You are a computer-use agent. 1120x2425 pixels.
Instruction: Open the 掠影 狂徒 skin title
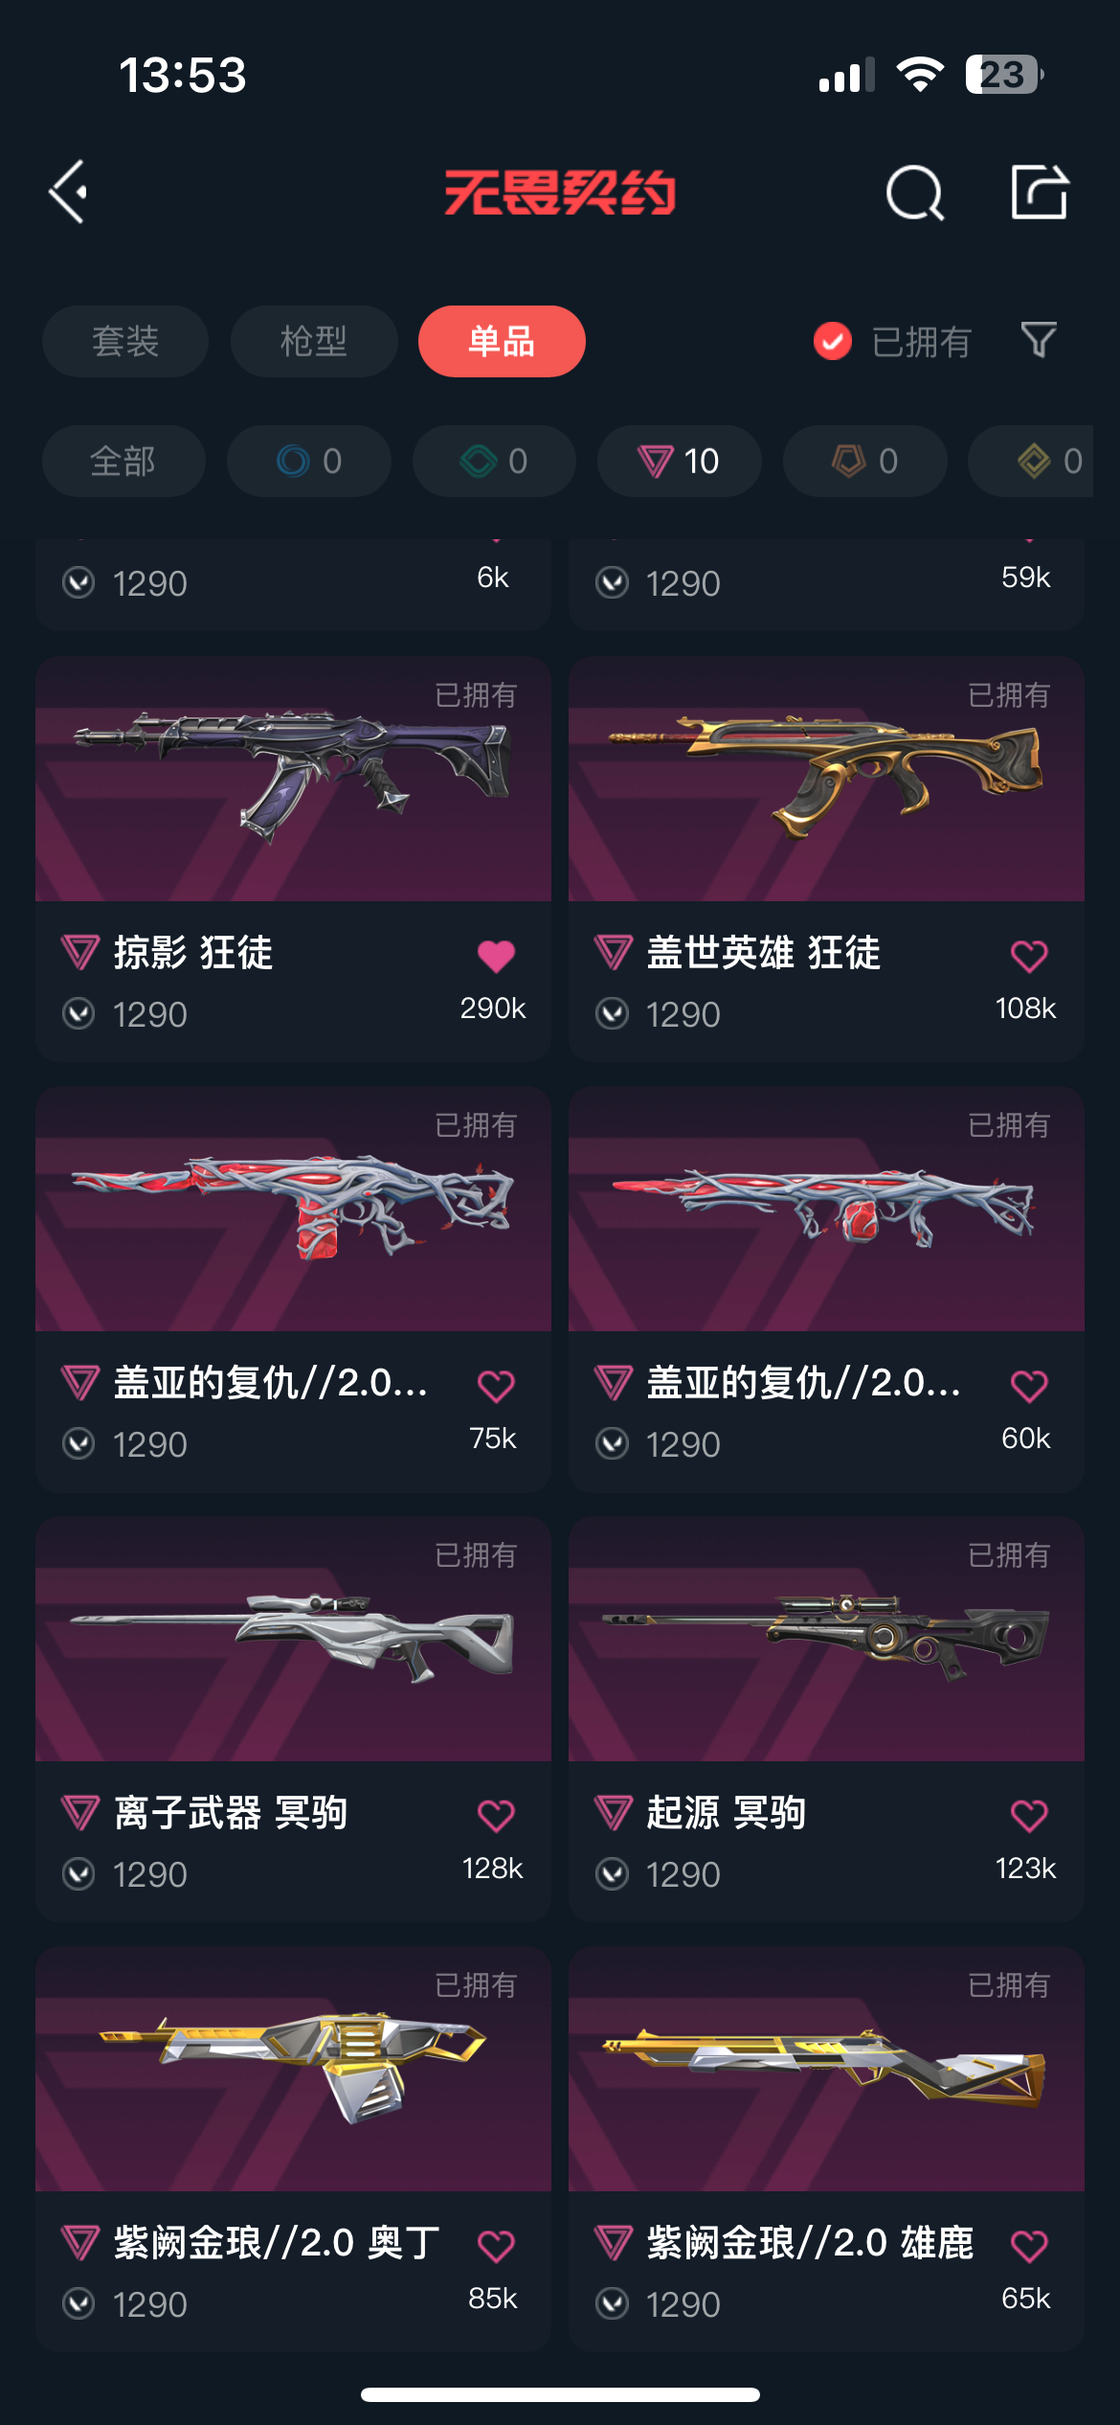point(193,953)
